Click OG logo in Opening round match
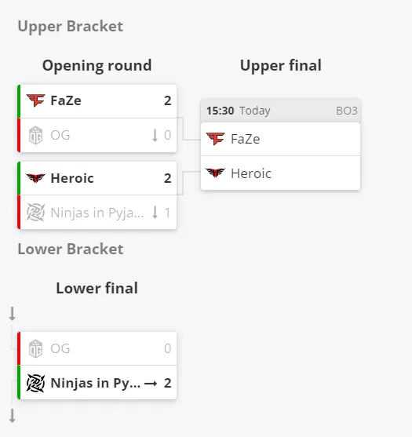The height and width of the screenshot is (437, 412). tap(35, 135)
